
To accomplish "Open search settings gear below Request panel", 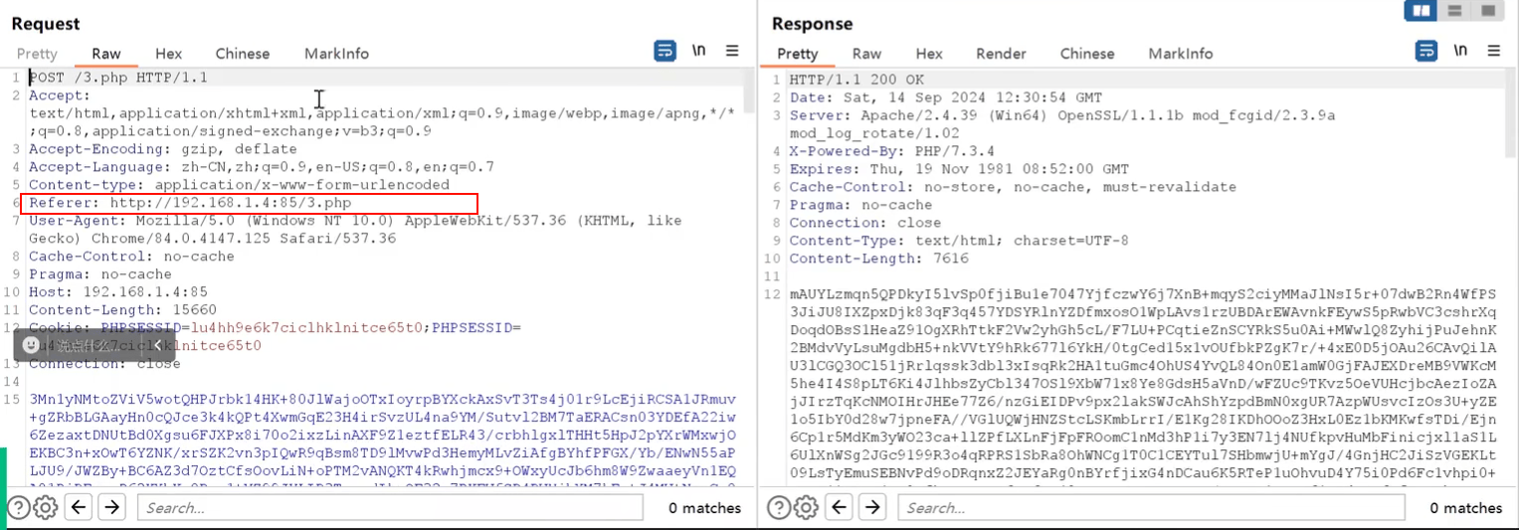I will pyautogui.click(x=46, y=508).
